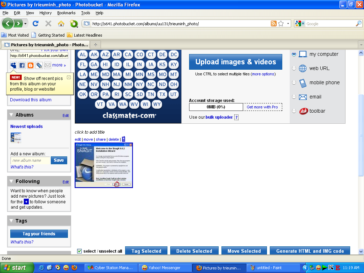
Task: Click the 'Upload images & videos' button
Action: pos(236,62)
